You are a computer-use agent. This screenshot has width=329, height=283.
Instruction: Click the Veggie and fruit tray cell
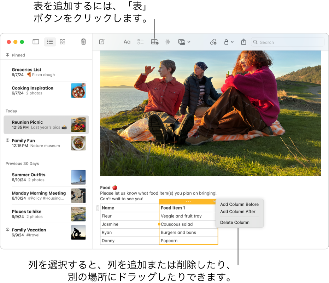[x=188, y=216]
